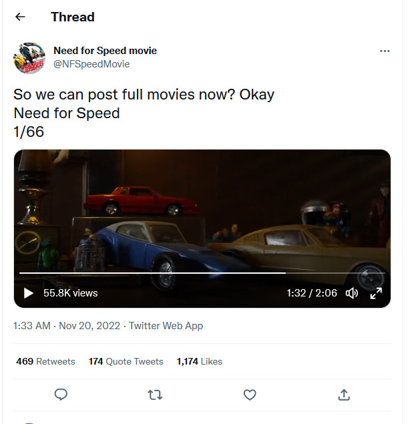Image resolution: width=420 pixels, height=424 pixels.
Task: Reply to the tweet
Action: (x=61, y=395)
